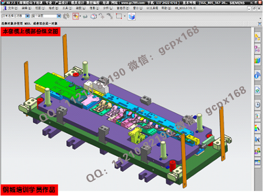Expand the selection scope dropdown
The width and height of the screenshot is (263, 196).
click(x=59, y=16)
